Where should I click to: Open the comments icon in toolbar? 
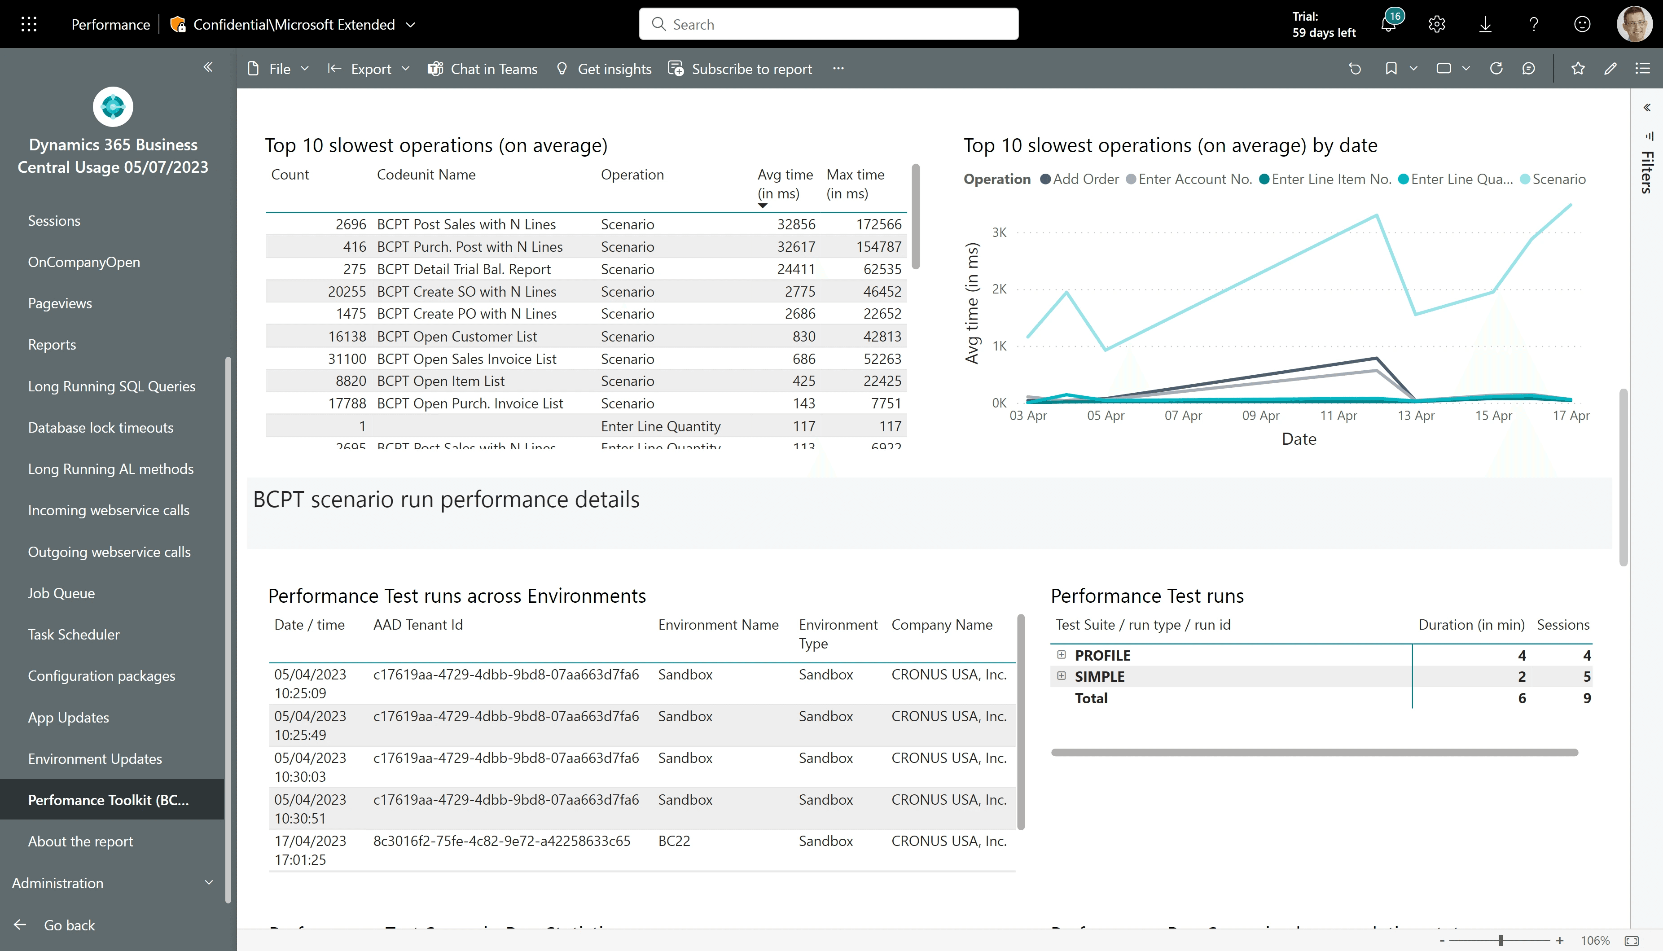(1528, 69)
